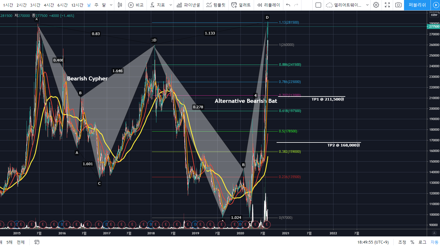Screen dimensions: 440x247
Task: Toggle 조정 adjusted data
Action: coord(402,242)
